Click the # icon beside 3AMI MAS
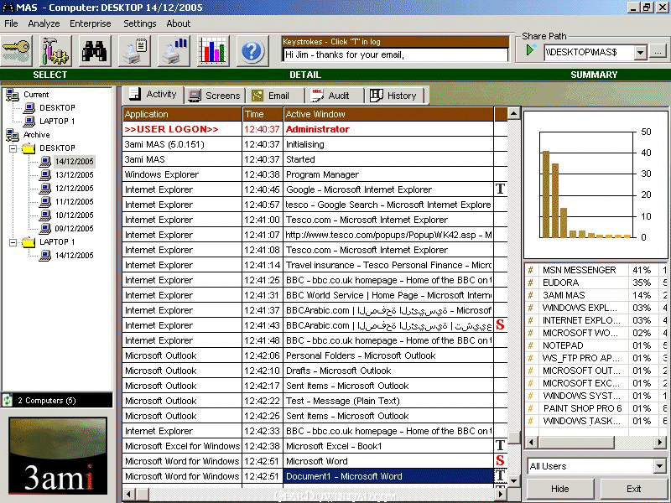Screen dimensions: 671x503 [531, 295]
